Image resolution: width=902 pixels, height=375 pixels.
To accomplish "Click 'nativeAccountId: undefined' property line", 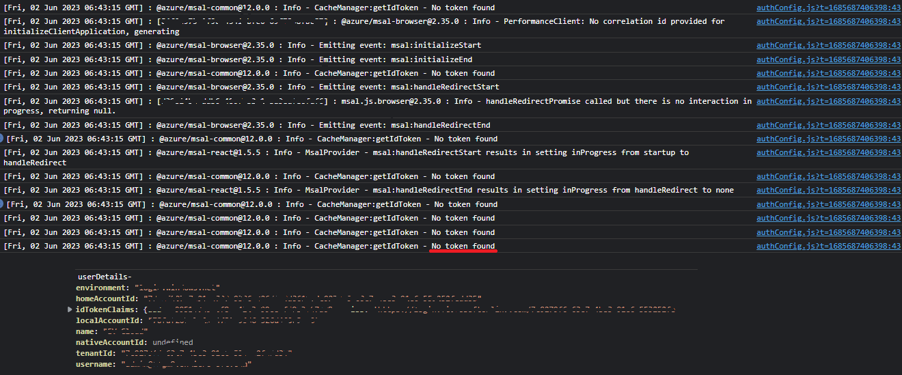I will coord(135,343).
